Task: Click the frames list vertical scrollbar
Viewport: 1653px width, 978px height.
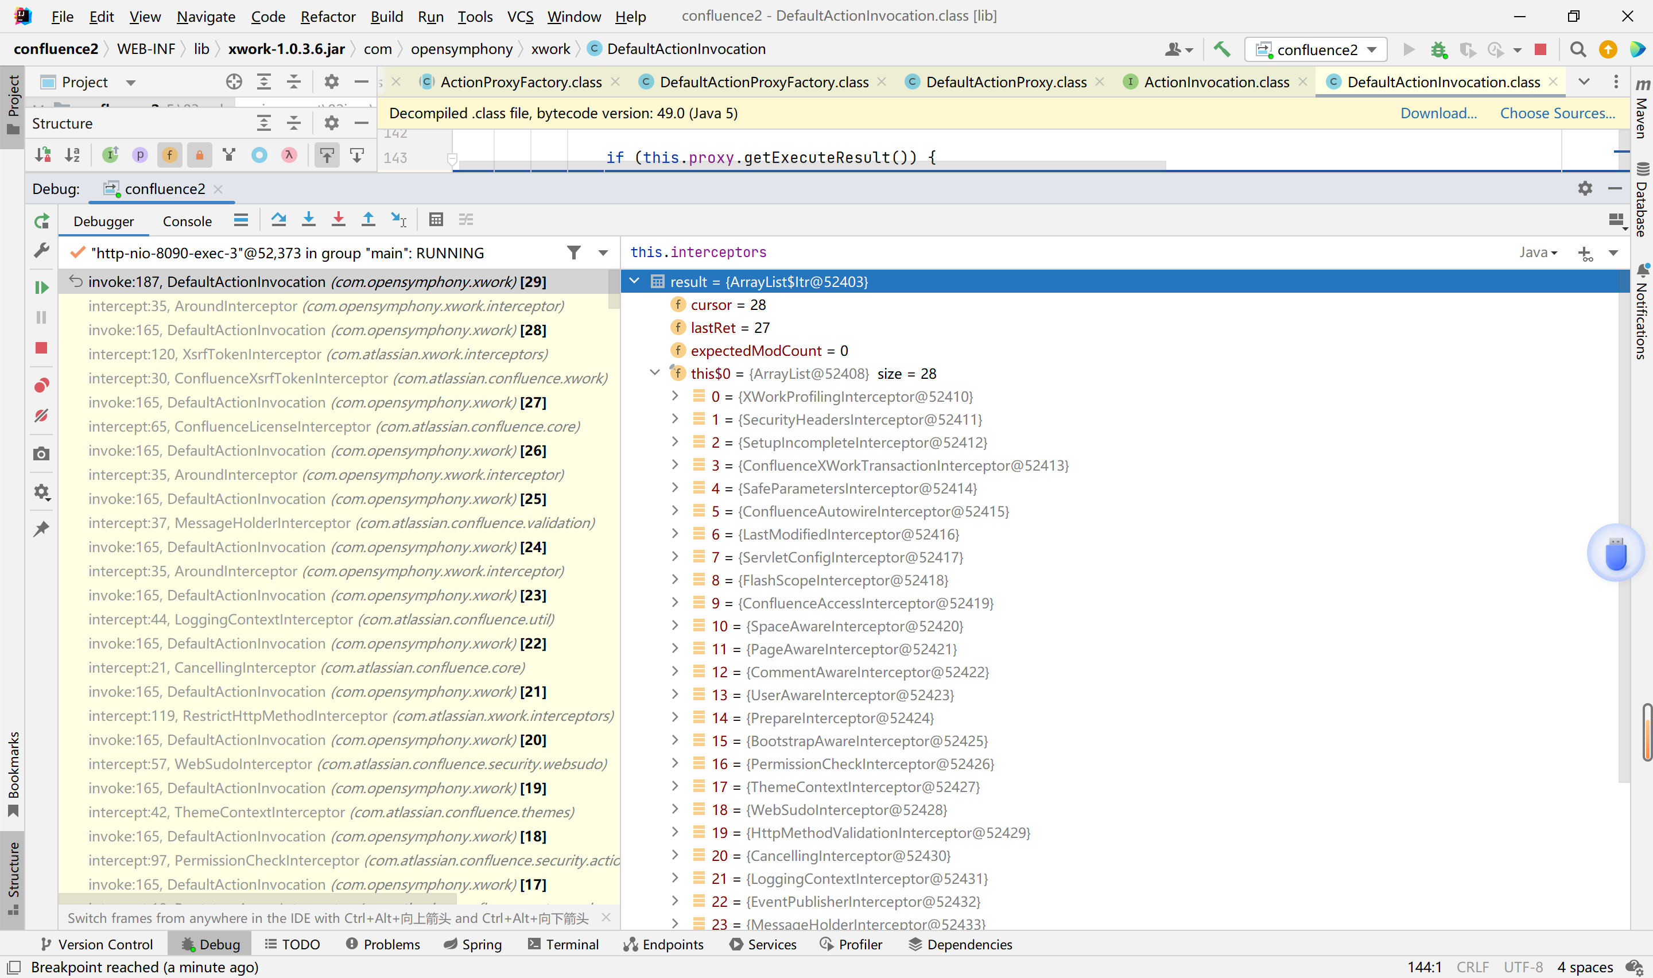Action: click(x=614, y=290)
